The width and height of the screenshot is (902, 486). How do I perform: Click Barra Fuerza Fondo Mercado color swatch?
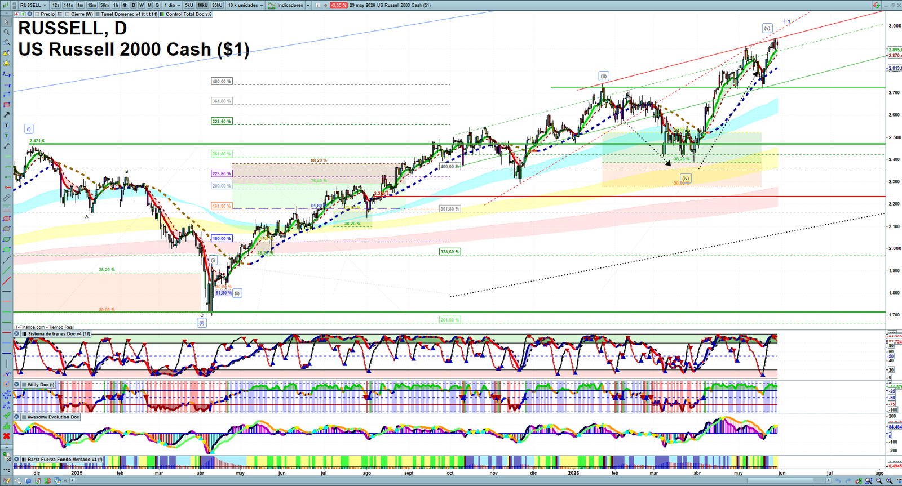click(x=24, y=460)
